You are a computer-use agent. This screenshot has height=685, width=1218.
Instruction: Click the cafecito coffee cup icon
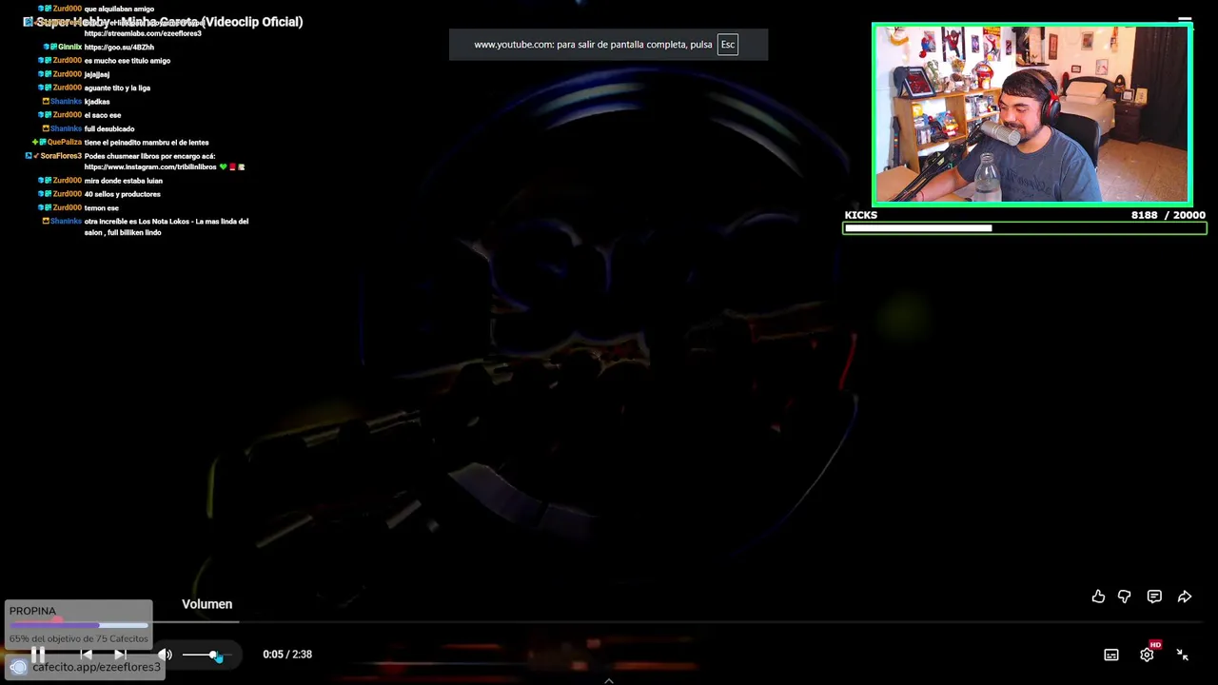(18, 667)
